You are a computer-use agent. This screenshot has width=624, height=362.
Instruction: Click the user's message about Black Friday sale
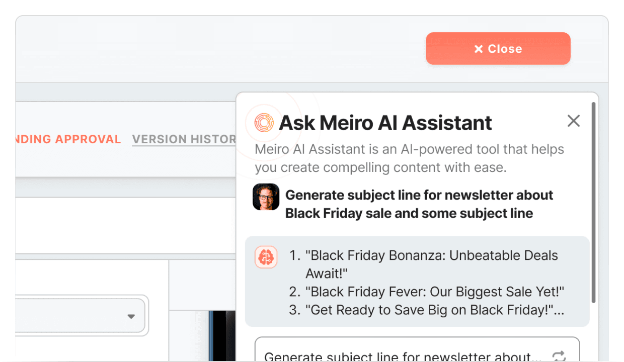click(x=419, y=204)
